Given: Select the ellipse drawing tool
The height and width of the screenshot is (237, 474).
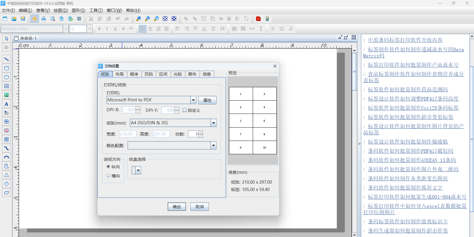Looking at the screenshot, I should pos(6,77).
